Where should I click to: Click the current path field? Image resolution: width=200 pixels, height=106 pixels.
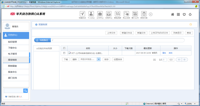(117, 40)
